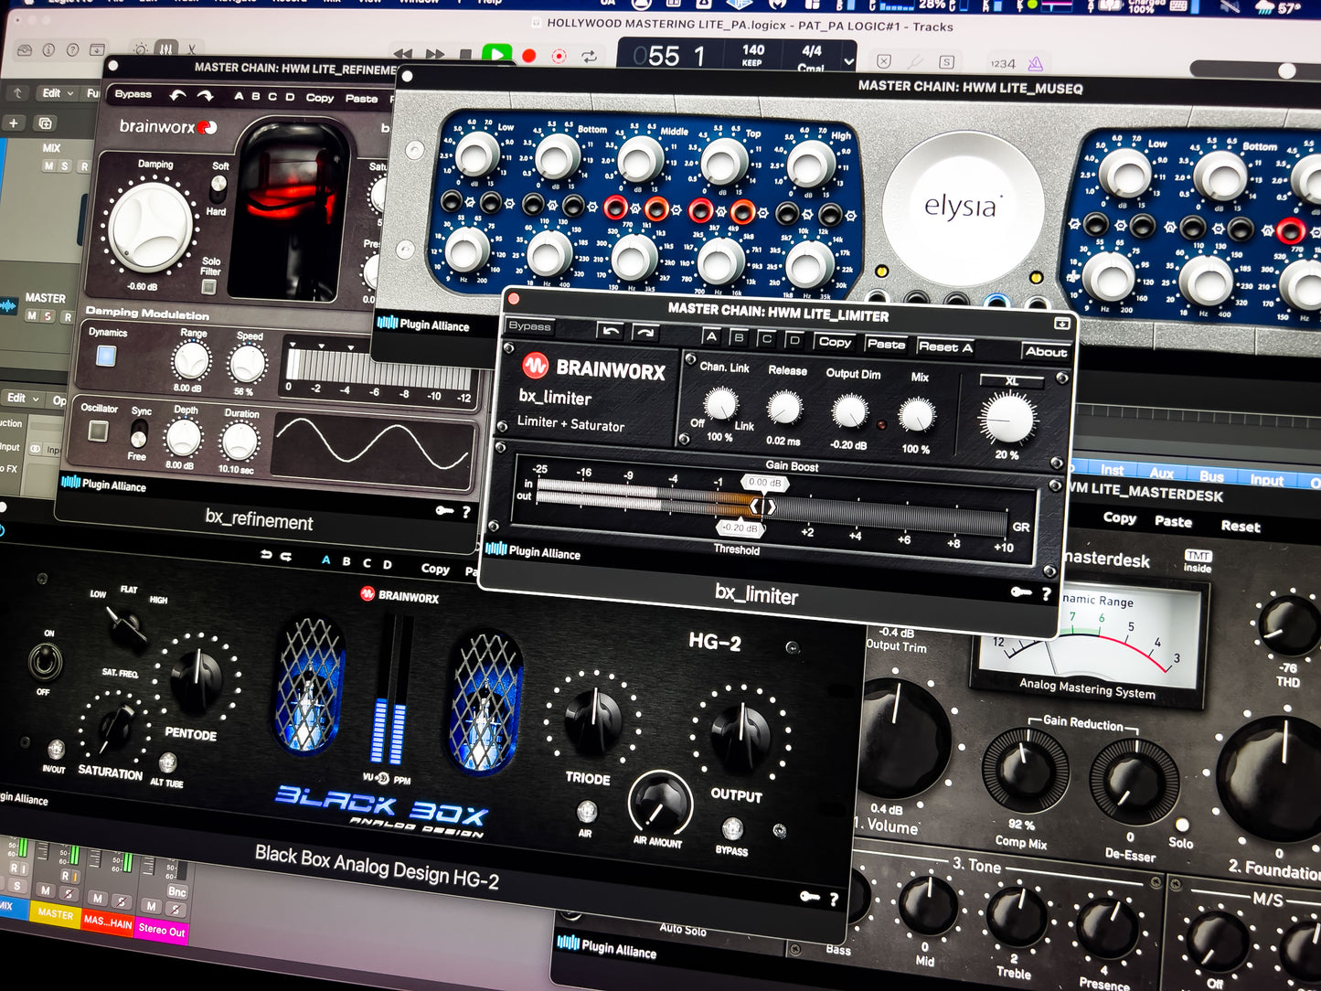Click Copy in bx_limiter toolbar
Image resolution: width=1321 pixels, height=991 pixels.
click(835, 342)
